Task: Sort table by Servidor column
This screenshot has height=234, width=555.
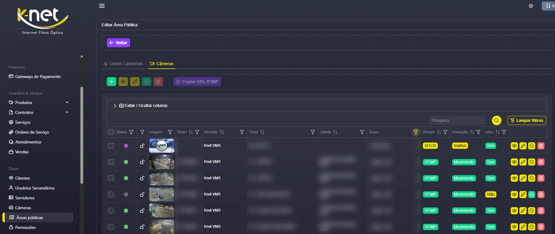Action: (222, 132)
